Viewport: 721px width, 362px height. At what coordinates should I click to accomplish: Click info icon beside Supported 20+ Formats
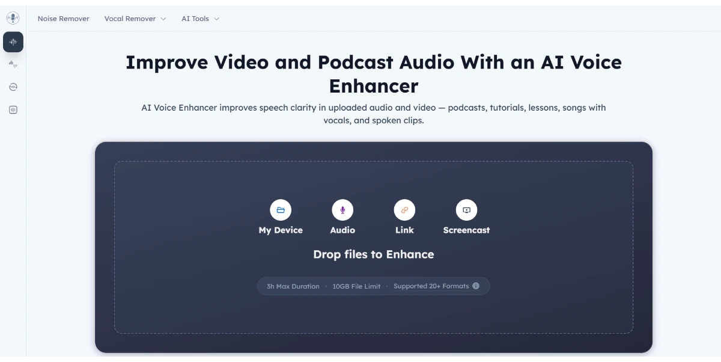[x=476, y=286]
